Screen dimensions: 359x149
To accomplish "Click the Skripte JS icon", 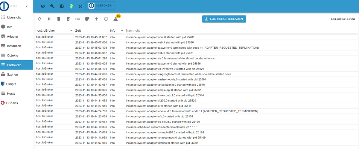I will [x=3, y=84].
